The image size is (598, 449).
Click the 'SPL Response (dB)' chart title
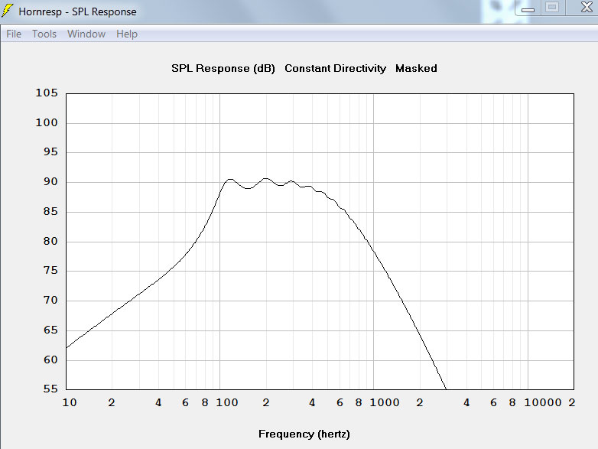tap(223, 68)
